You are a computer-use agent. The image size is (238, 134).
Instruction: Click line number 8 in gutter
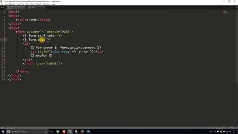tap(4, 40)
